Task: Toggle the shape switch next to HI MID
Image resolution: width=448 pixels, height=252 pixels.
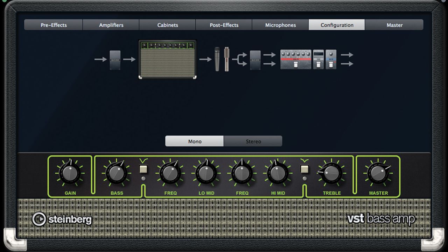Action: 304,169
